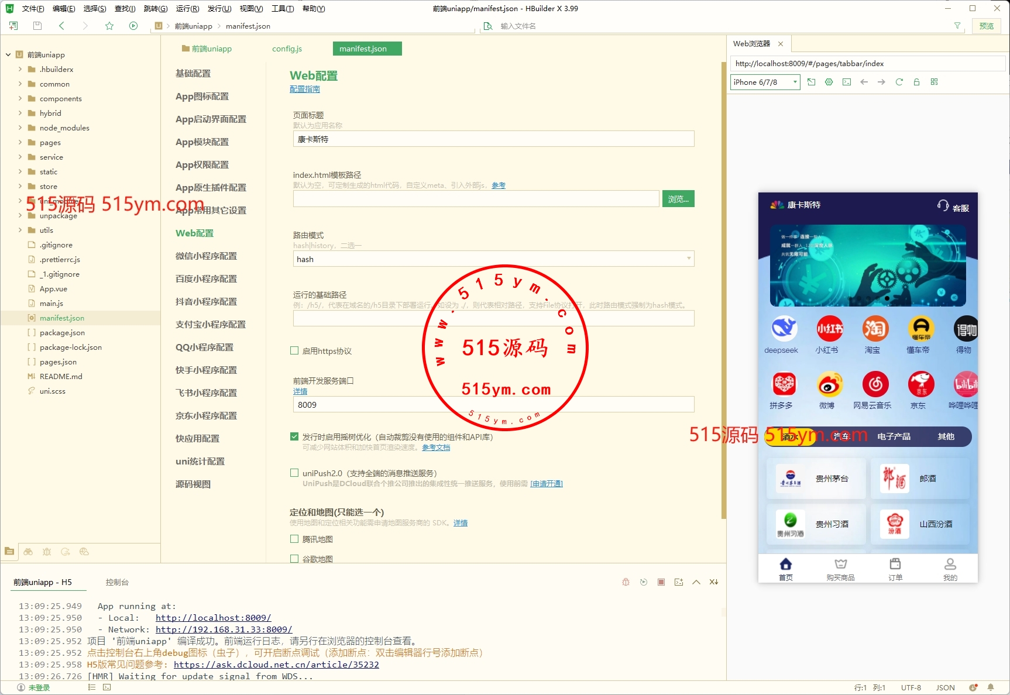Switch to the config.js editor tab

287,49
